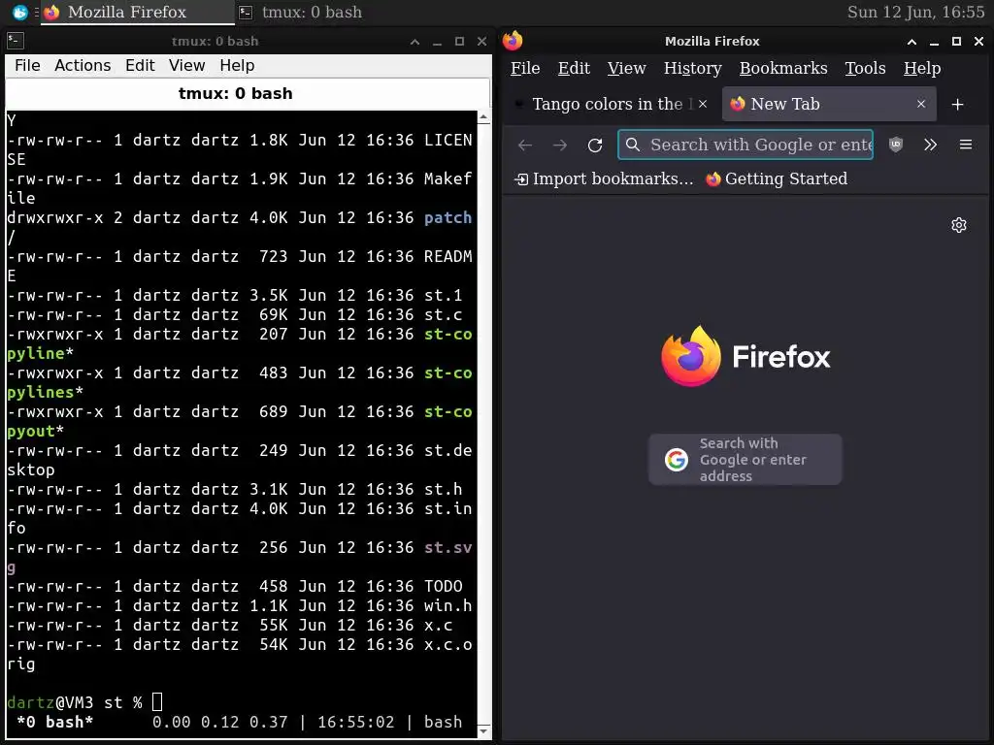Click the Firefox logo on new tab page
Image resolution: width=994 pixels, height=745 pixels.
click(x=745, y=356)
